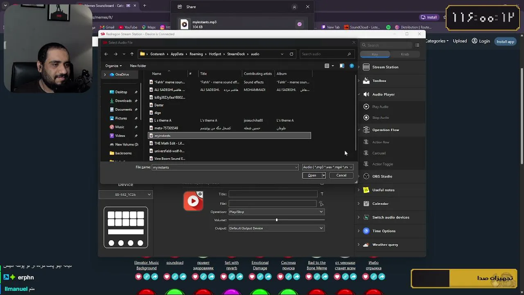
Task: Select the Action flow icon
Action: (x=366, y=142)
